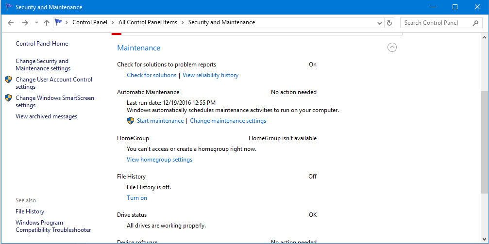Open View reliability history link
This screenshot has height=244, width=489.
(x=210, y=75)
